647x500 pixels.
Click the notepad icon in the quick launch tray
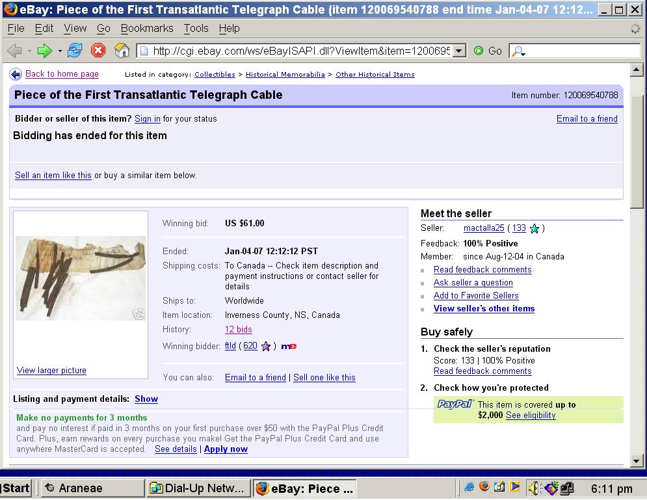point(499,487)
